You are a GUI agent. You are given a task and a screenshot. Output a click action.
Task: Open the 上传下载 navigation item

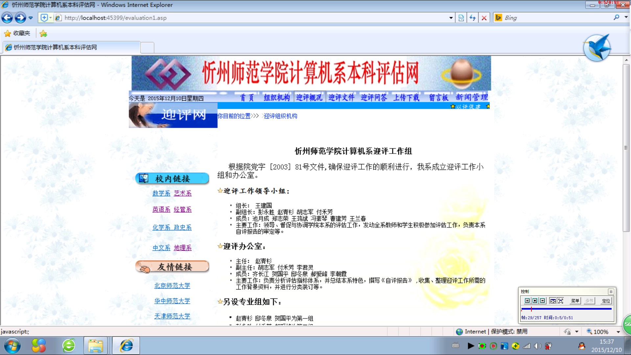click(x=406, y=97)
